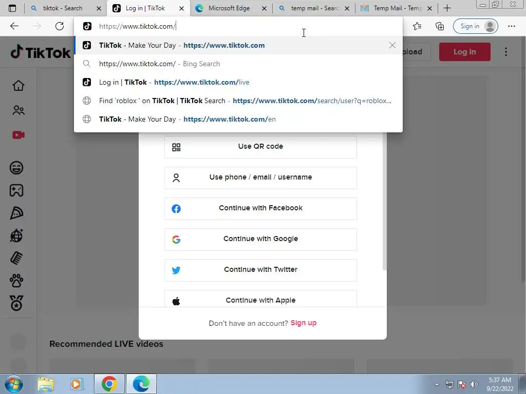Show hidden tray icons arrow

(437, 384)
